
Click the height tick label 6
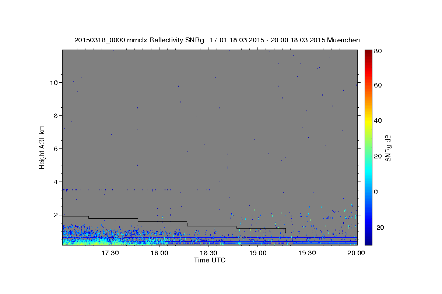tap(56, 149)
